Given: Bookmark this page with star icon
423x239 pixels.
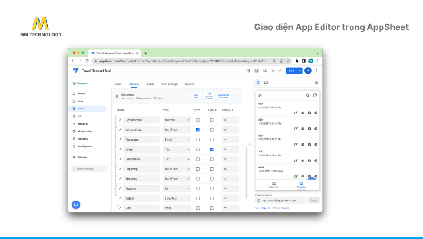Looking at the screenshot, I should tap(288, 61).
